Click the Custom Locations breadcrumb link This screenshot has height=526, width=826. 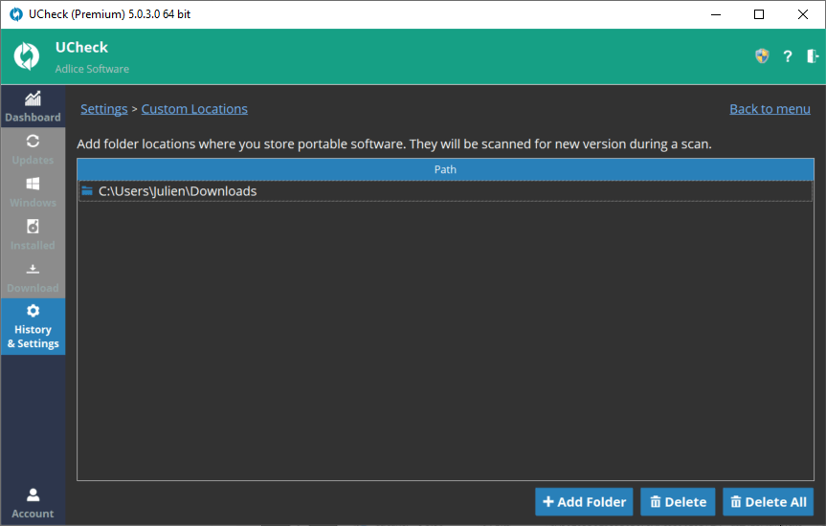click(x=194, y=109)
